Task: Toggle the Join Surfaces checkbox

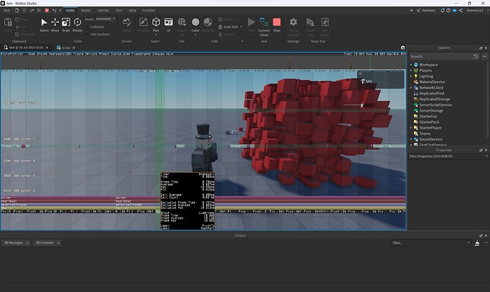Action: click(87, 34)
